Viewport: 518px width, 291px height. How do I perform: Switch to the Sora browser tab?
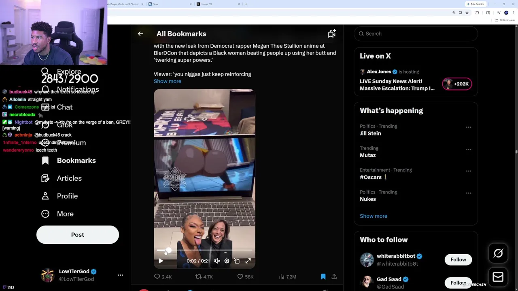169,4
